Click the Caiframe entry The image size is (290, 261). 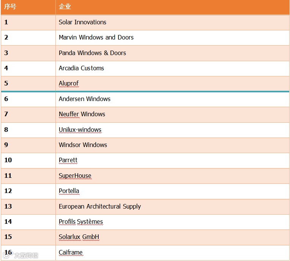173,253
